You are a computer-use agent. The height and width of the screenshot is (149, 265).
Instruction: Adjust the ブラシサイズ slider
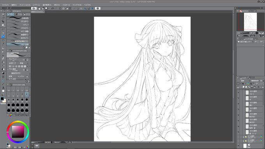coord(15,61)
